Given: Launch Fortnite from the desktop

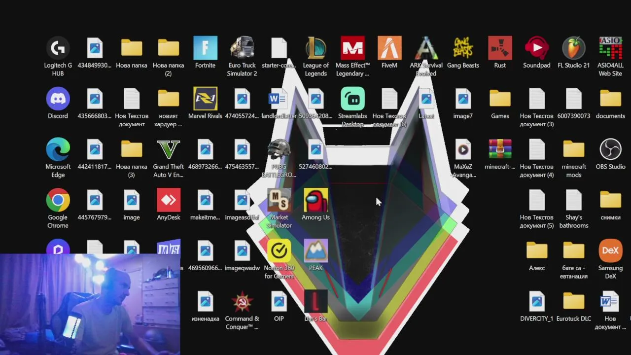Looking at the screenshot, I should 205,52.
